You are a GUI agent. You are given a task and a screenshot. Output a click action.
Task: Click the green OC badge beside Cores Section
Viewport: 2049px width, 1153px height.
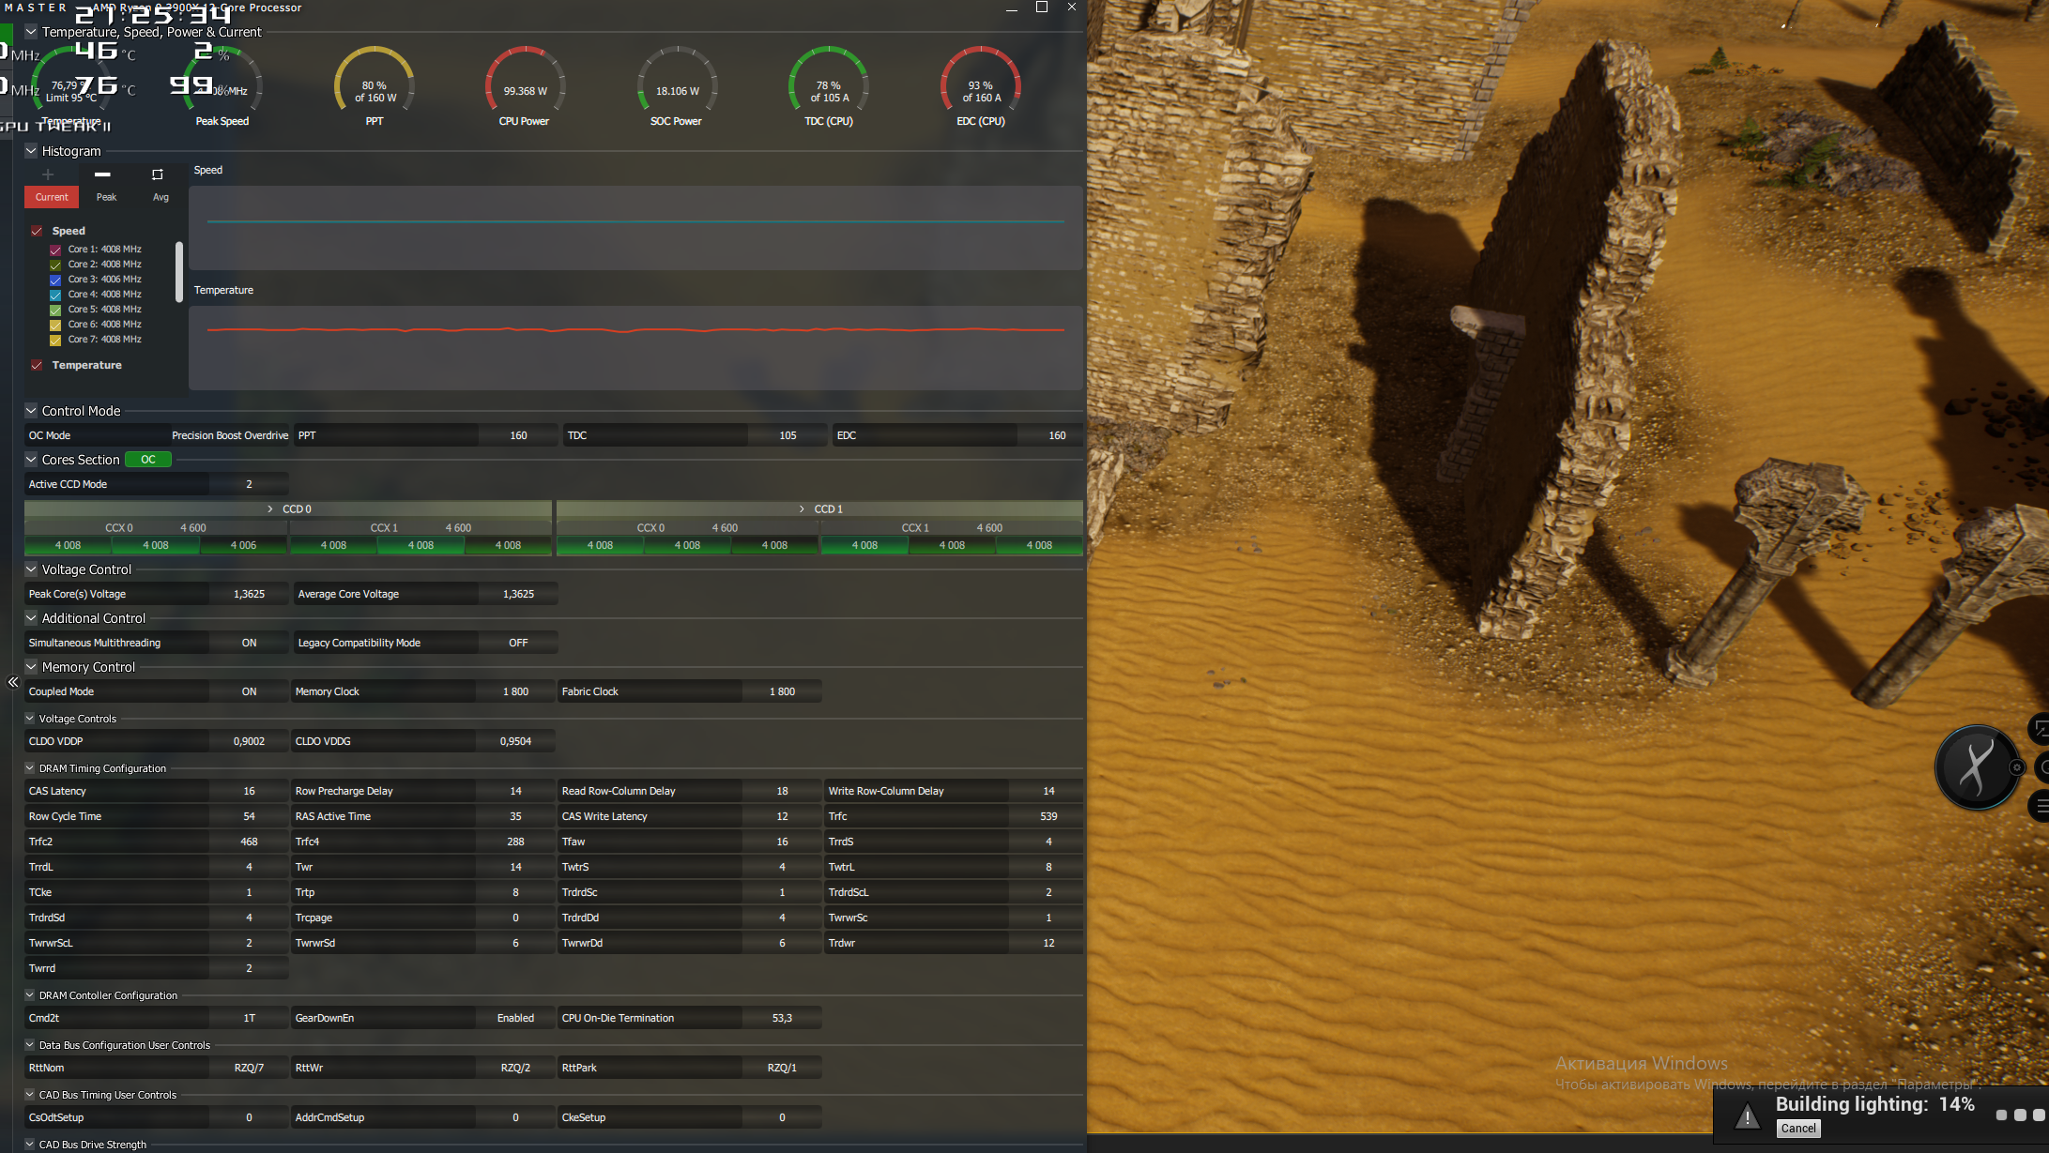point(148,460)
